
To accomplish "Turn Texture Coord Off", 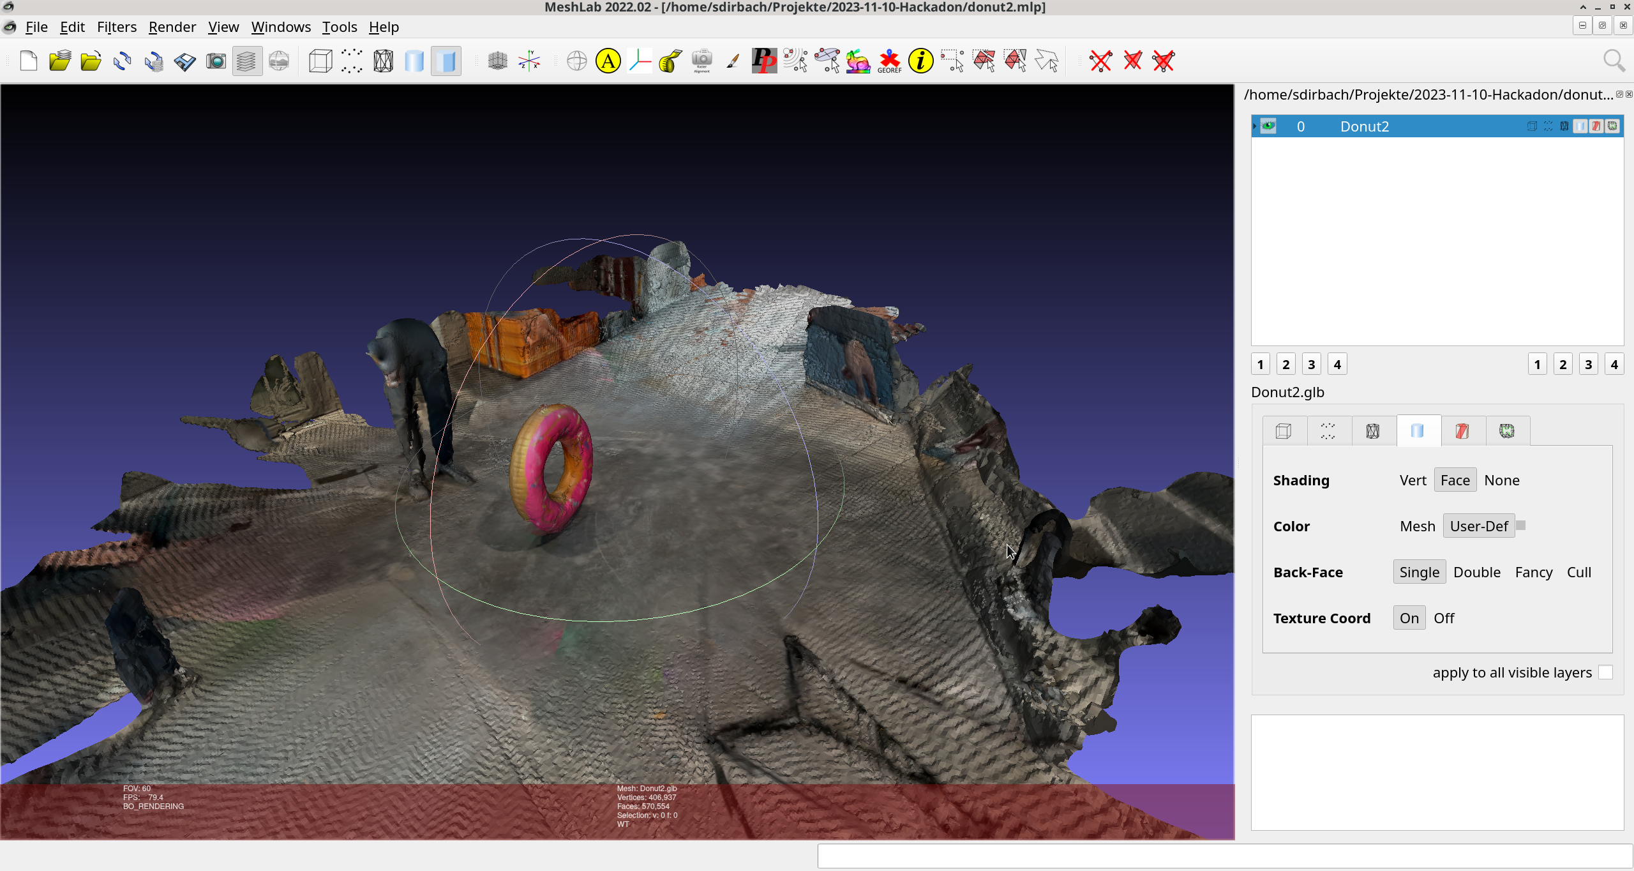I will (1443, 618).
